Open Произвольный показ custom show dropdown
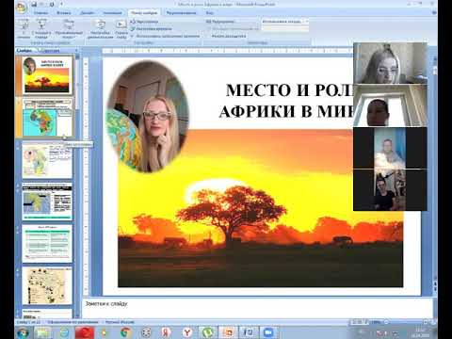This screenshot has width=452, height=339. pos(69,29)
